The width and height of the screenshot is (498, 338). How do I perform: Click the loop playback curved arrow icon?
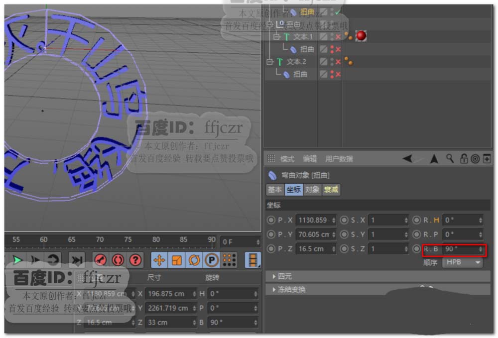pyautogui.click(x=52, y=260)
